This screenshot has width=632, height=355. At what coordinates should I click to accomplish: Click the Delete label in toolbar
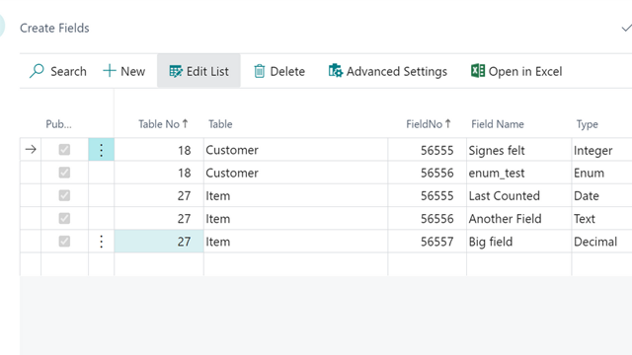click(x=287, y=71)
